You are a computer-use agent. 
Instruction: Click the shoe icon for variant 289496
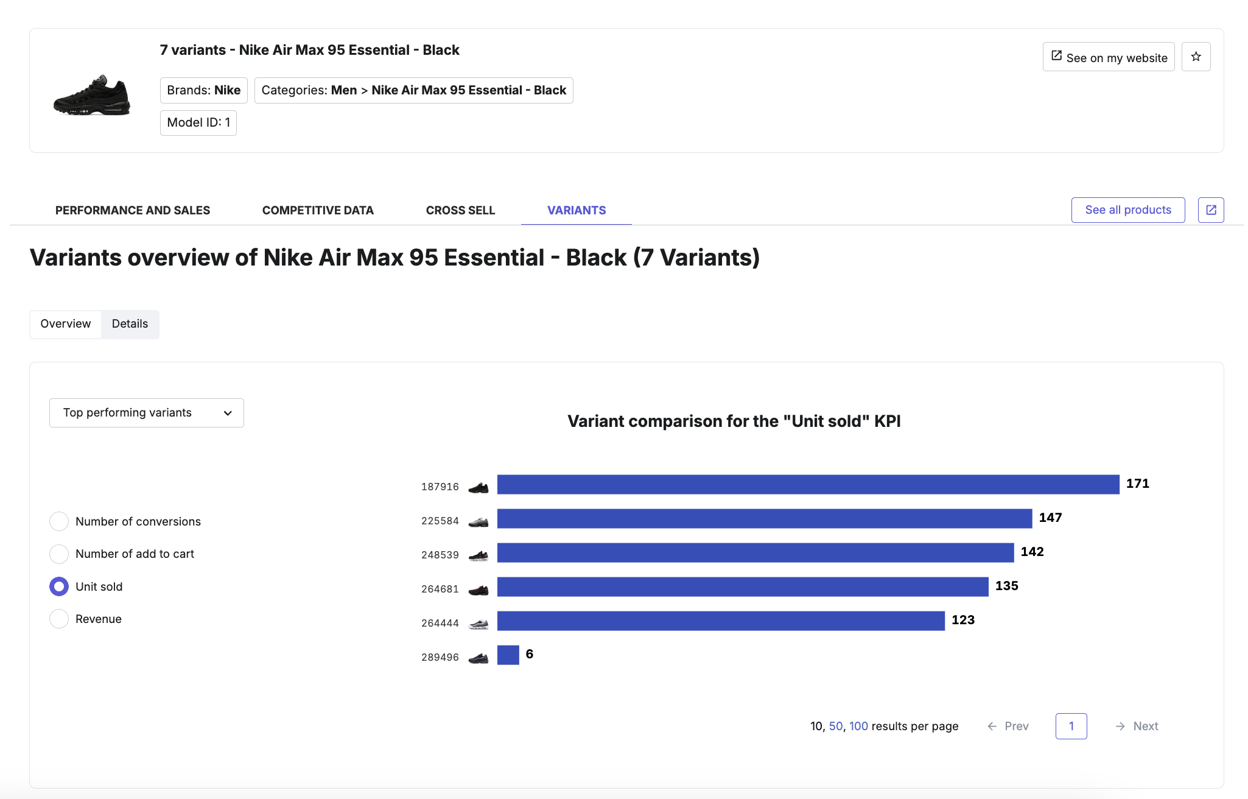479,658
